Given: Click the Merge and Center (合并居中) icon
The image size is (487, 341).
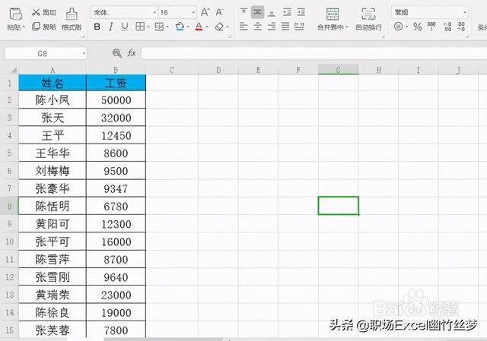Looking at the screenshot, I should (333, 14).
